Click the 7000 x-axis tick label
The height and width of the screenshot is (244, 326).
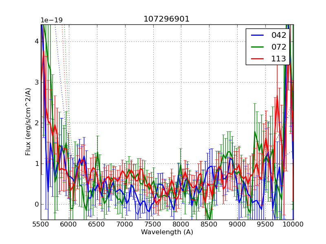(125, 224)
